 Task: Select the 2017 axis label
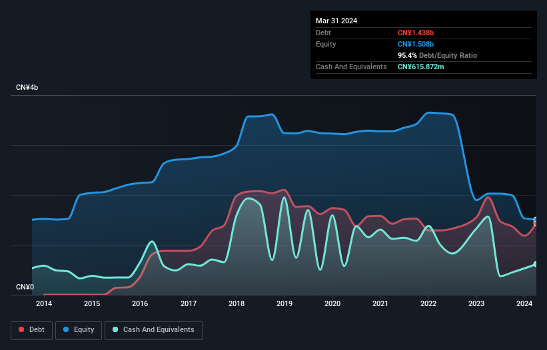[189, 303]
